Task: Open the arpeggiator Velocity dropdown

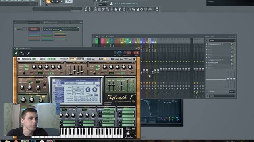Action: (78, 90)
